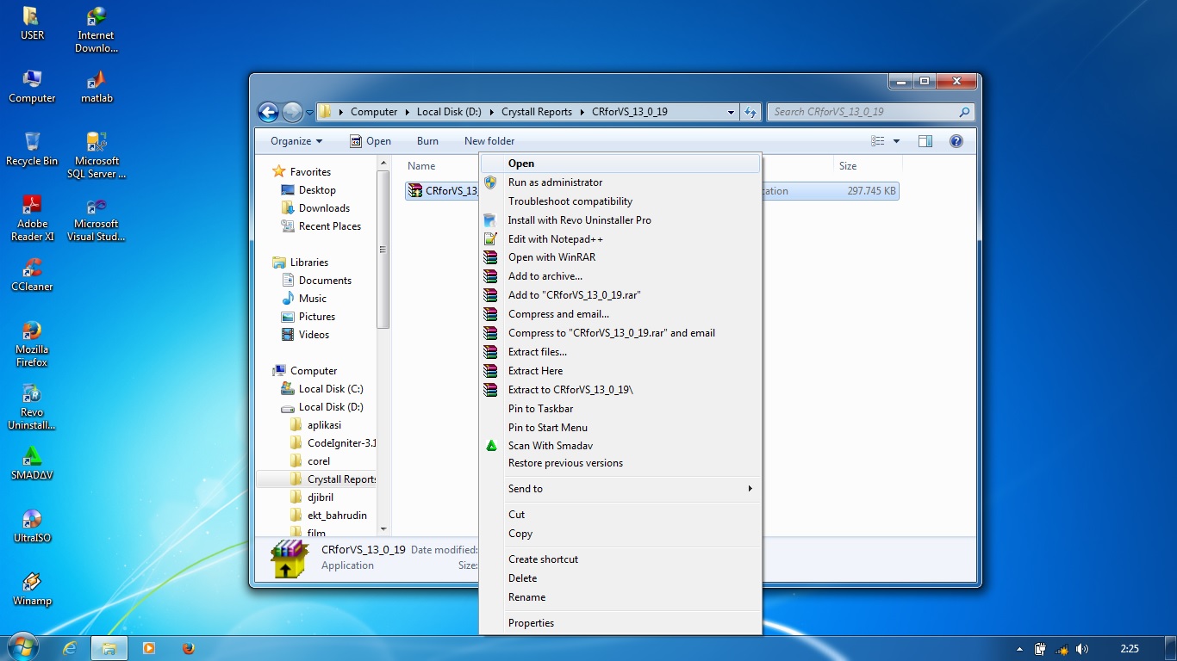Select the UltraISO desktop icon
The width and height of the screenshot is (1177, 661).
pos(32,526)
